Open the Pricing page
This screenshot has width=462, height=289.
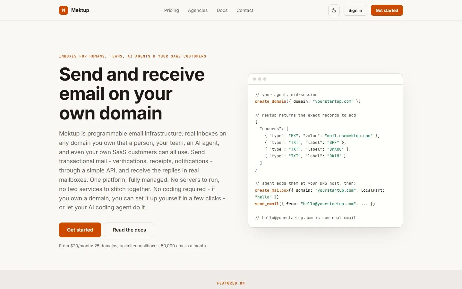click(x=172, y=10)
